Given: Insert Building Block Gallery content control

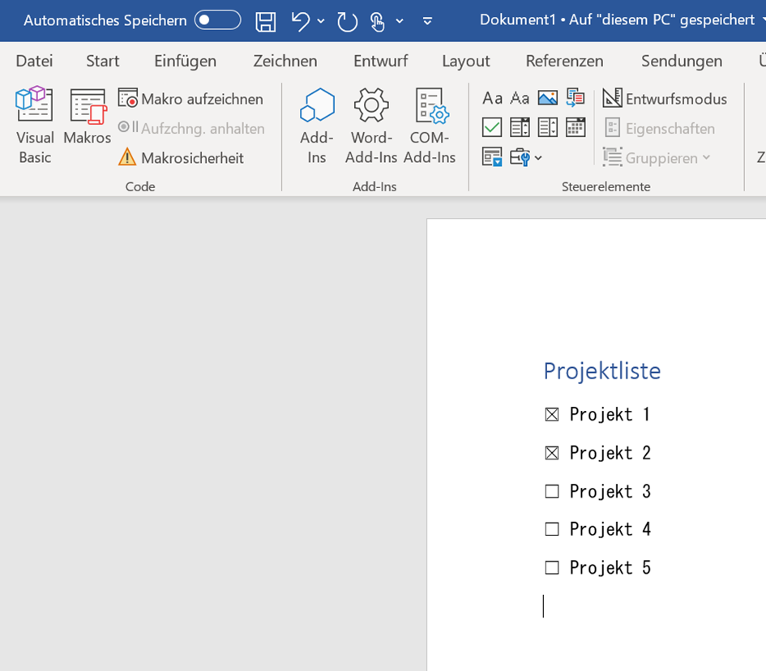Looking at the screenshot, I should 576,98.
